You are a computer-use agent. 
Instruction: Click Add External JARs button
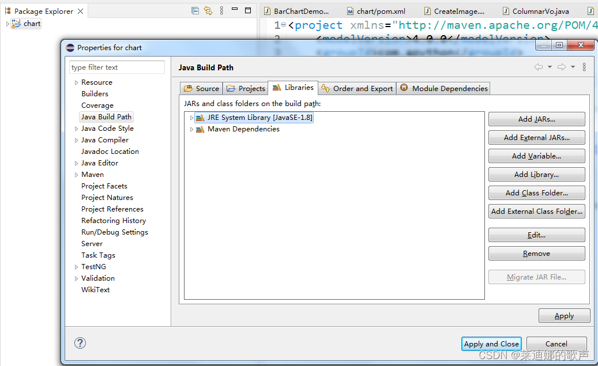coord(537,138)
